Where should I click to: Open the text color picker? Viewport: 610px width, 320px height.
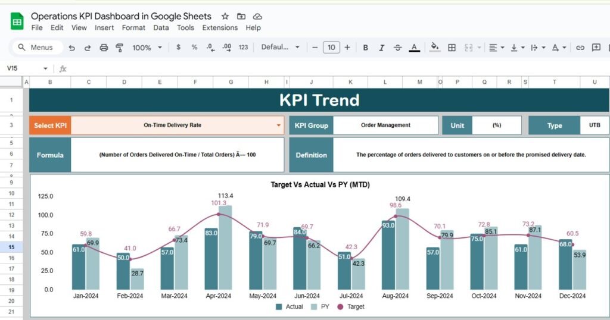tap(415, 48)
